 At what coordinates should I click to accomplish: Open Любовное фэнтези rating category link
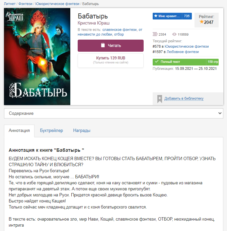point(183,52)
